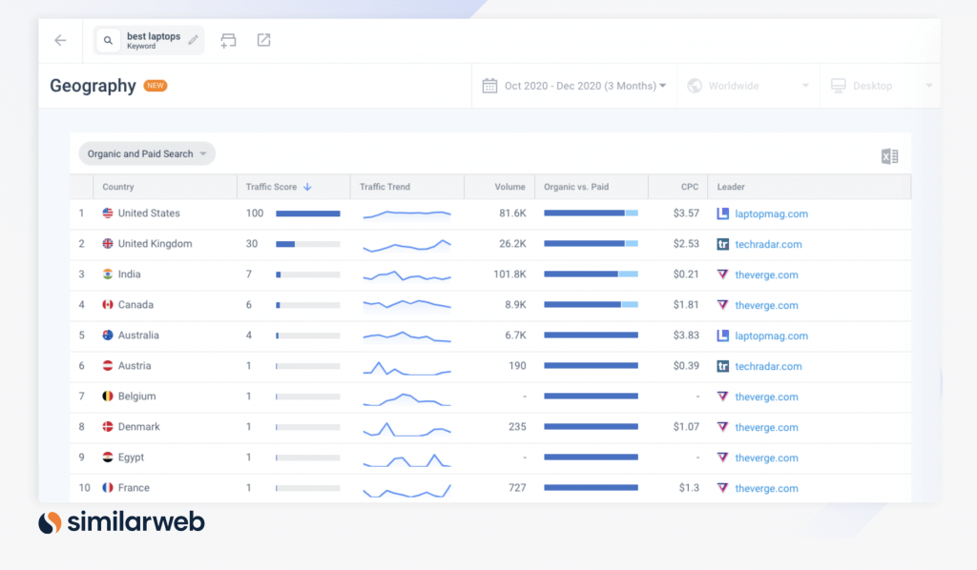Click the add-to-list icon beside keyword

228,40
